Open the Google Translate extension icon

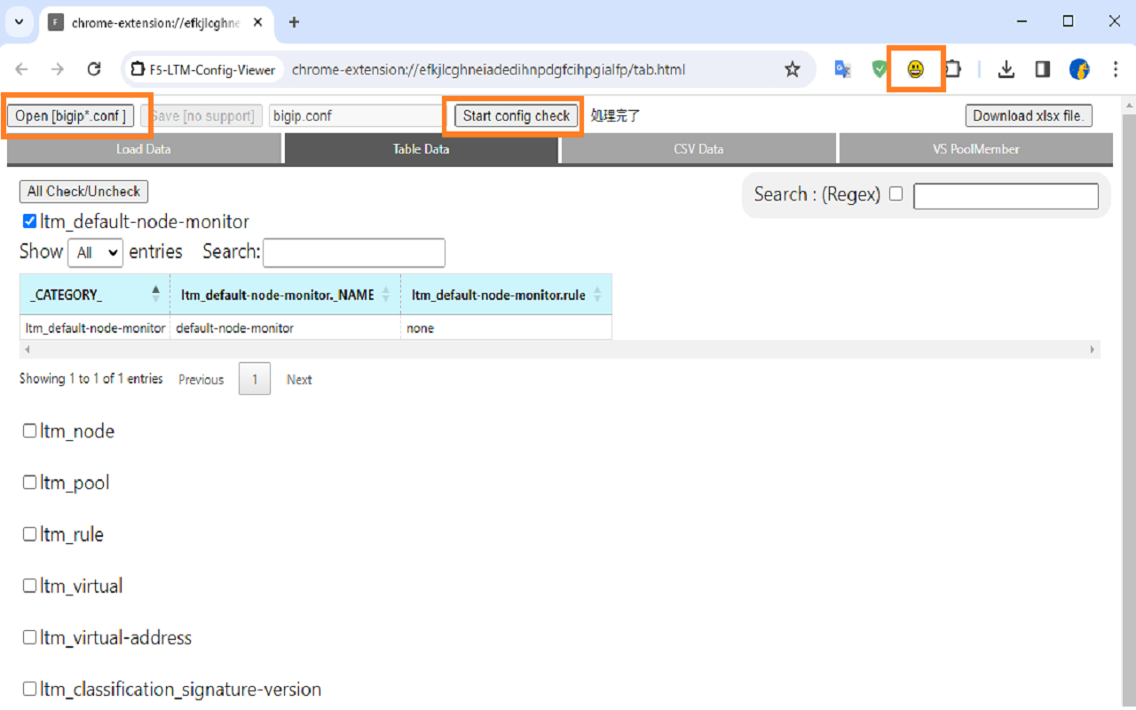[842, 68]
